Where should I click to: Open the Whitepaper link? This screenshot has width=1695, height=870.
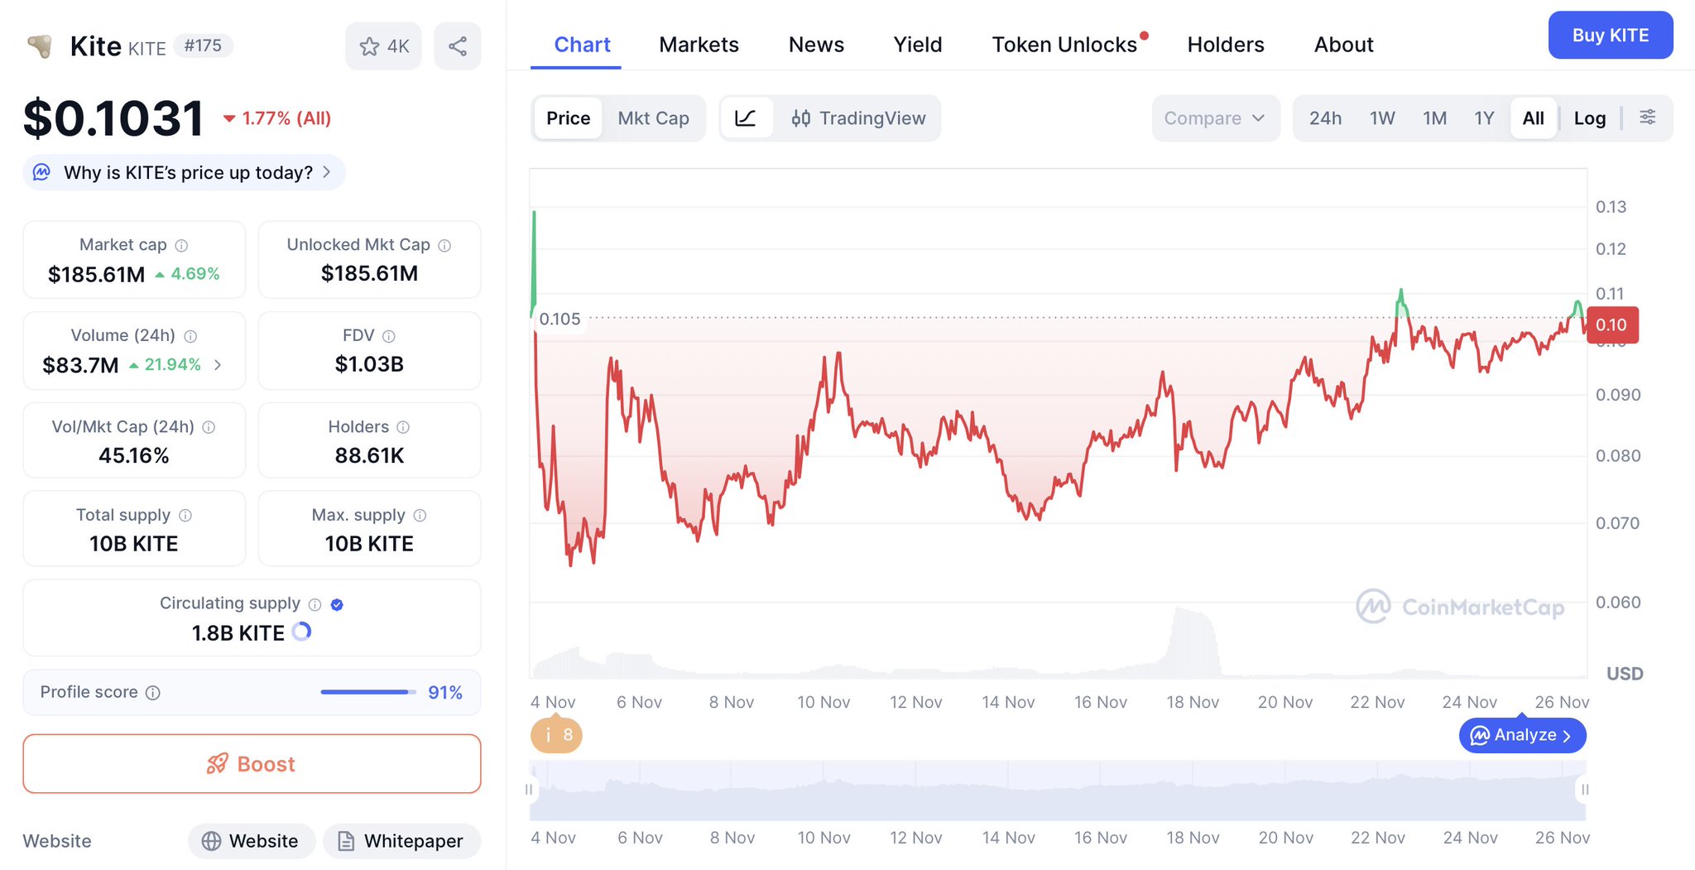[401, 841]
